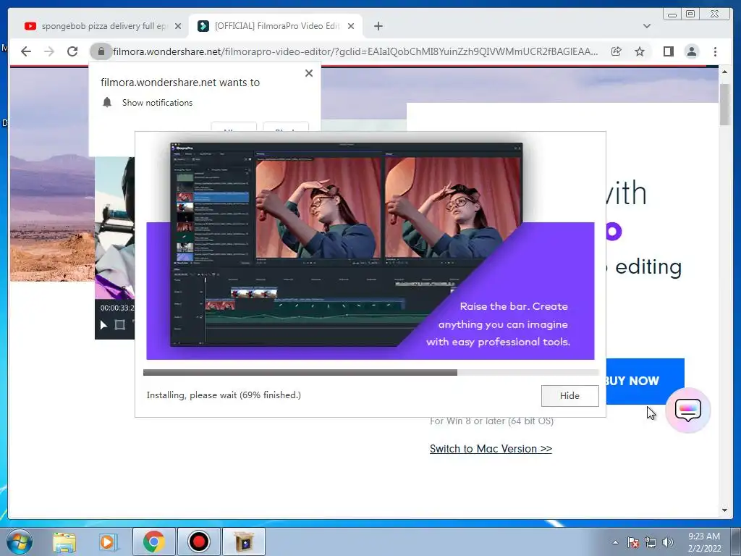Open Windows Start menu
This screenshot has height=556, width=741.
click(20, 542)
